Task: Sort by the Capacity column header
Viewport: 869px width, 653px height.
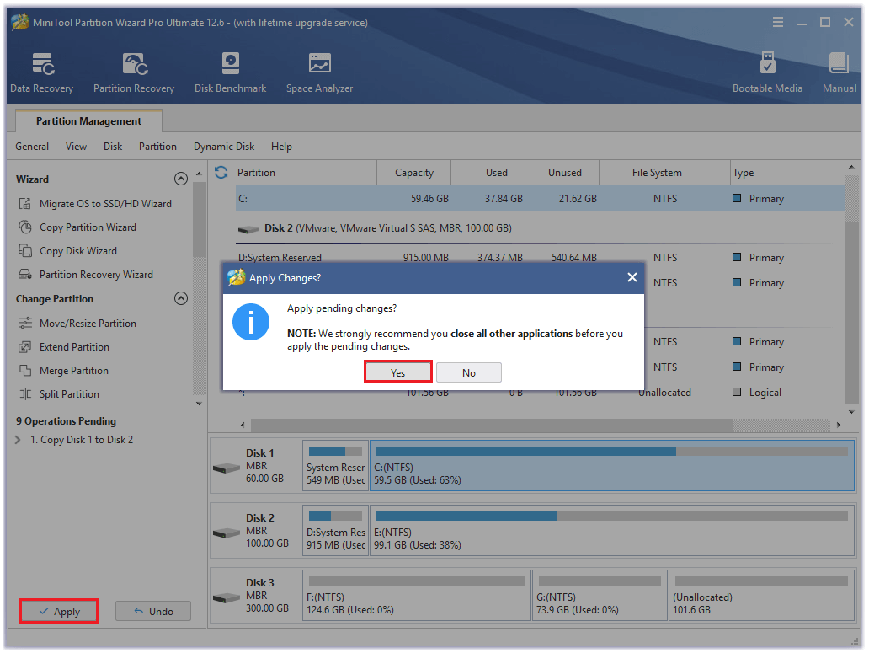Action: (x=414, y=173)
